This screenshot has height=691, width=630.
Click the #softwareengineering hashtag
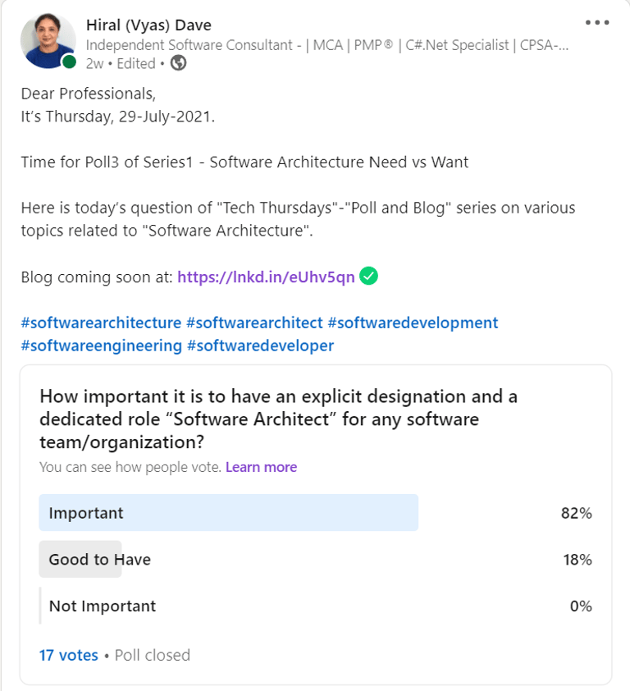(x=102, y=346)
